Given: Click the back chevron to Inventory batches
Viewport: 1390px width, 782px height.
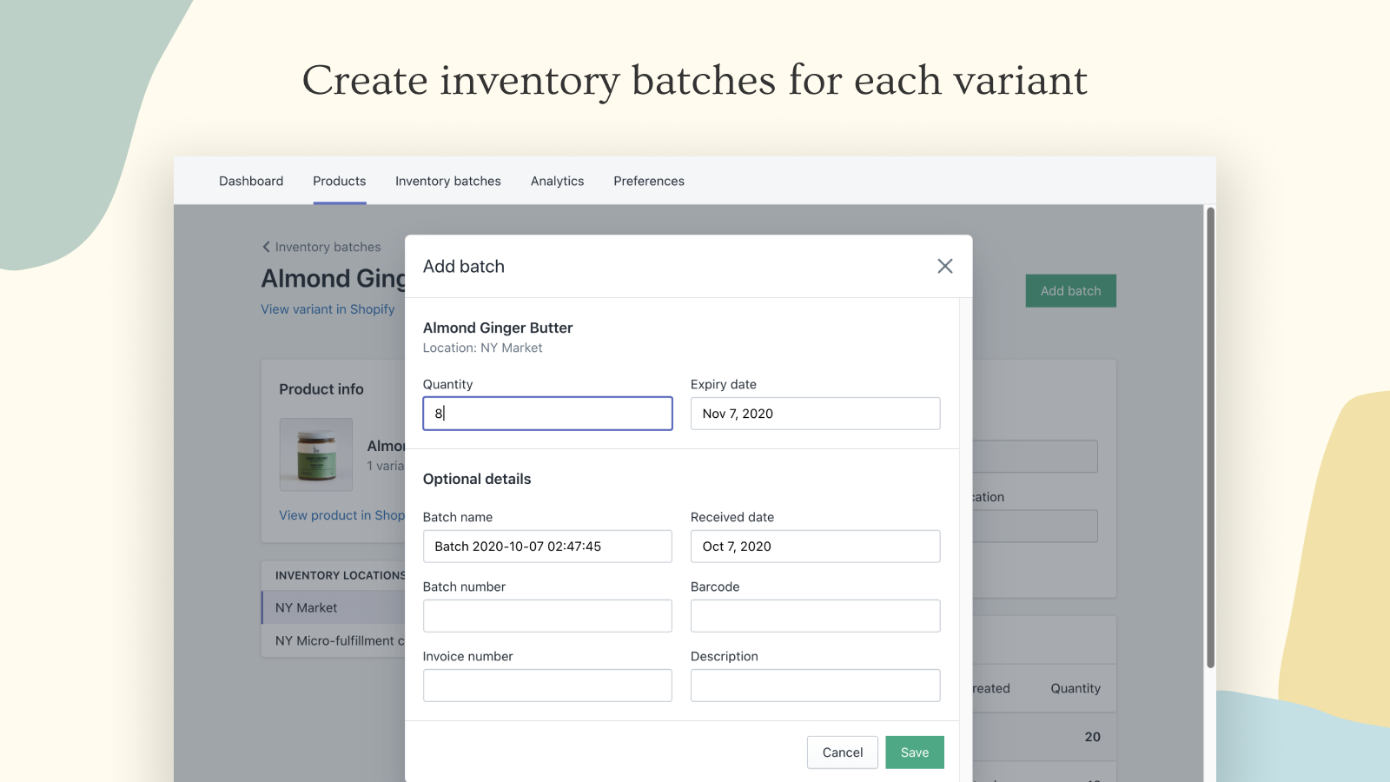Looking at the screenshot, I should pyautogui.click(x=267, y=247).
